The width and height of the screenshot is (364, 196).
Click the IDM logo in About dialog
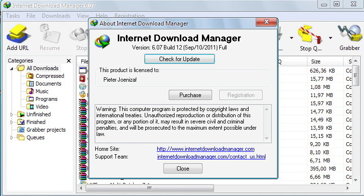click(x=102, y=42)
